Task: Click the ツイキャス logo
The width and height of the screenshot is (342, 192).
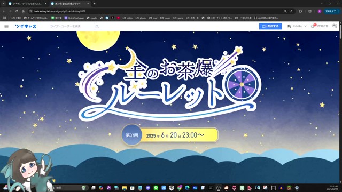Action: [26, 26]
